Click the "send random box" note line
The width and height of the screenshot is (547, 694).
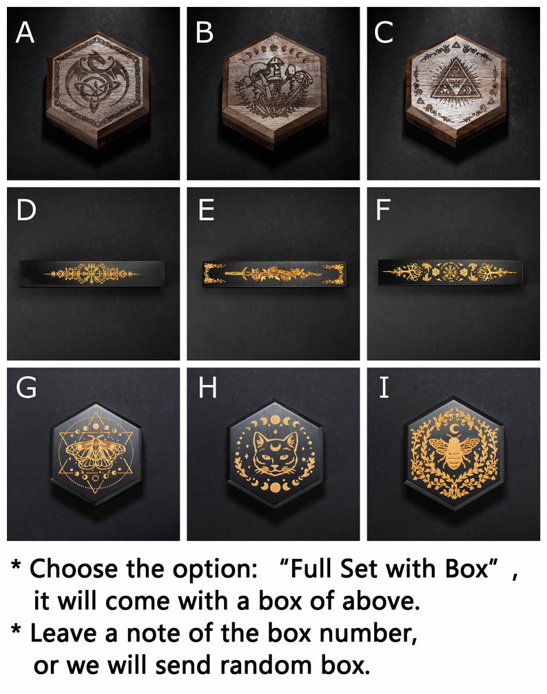(x=202, y=665)
